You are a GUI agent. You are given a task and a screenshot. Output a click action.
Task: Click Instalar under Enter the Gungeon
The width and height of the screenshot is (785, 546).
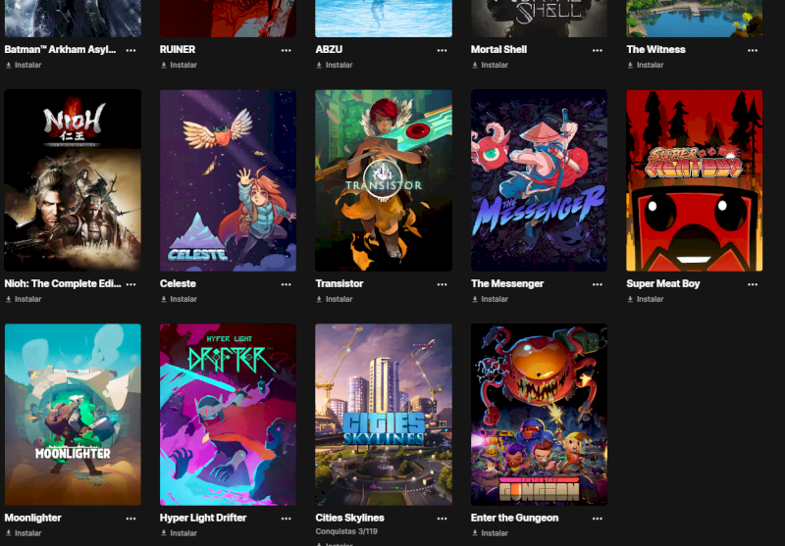[x=490, y=533]
